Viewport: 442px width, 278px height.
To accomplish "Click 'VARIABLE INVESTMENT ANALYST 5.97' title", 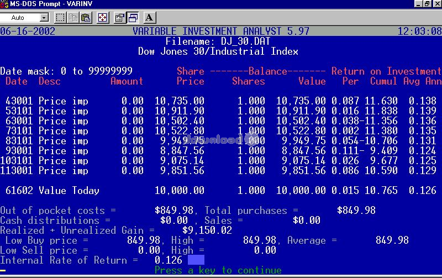I will (220, 31).
